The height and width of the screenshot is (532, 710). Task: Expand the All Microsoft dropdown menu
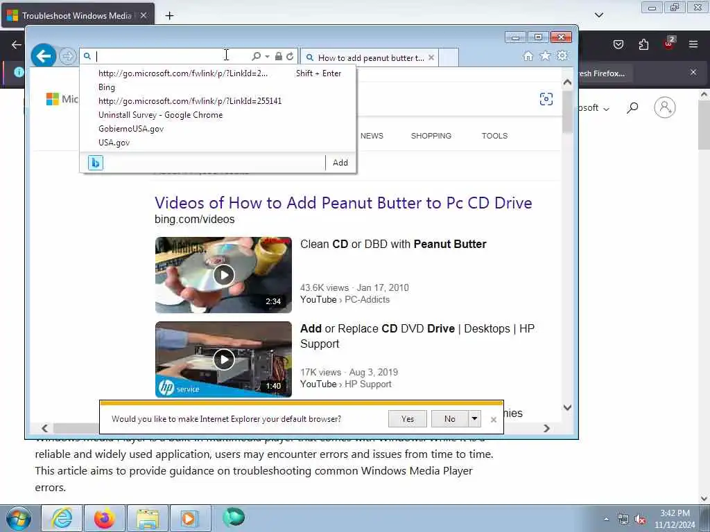click(x=594, y=108)
